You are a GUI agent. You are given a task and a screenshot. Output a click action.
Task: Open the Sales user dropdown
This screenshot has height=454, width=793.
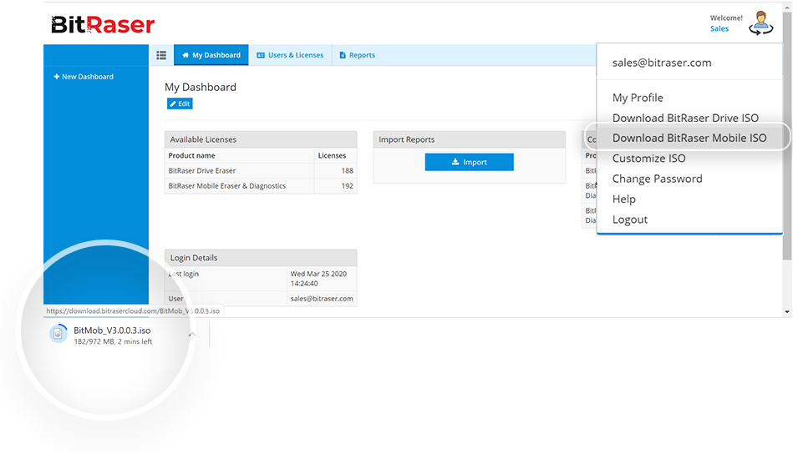coord(719,28)
